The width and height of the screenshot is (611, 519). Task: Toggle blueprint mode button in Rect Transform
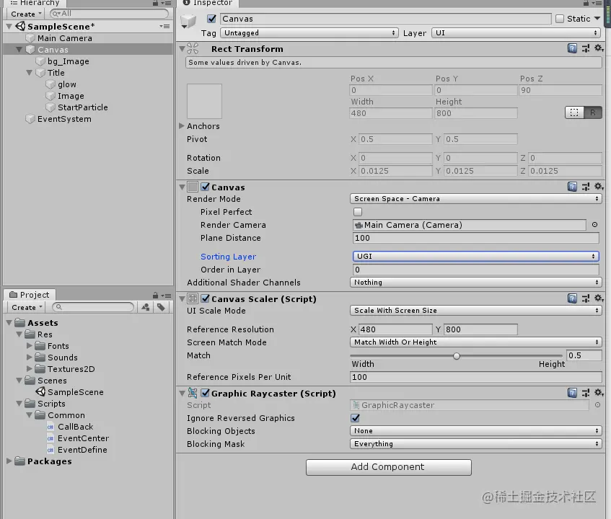[574, 112]
